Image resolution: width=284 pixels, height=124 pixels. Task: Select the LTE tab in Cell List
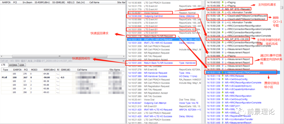(x=4, y=65)
